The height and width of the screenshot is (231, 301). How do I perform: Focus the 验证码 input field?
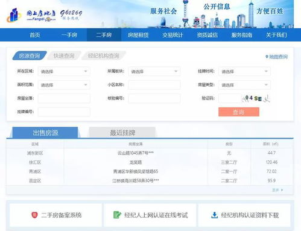point(230,98)
